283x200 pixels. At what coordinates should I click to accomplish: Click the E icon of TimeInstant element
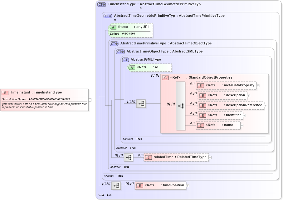click(x=5, y=93)
